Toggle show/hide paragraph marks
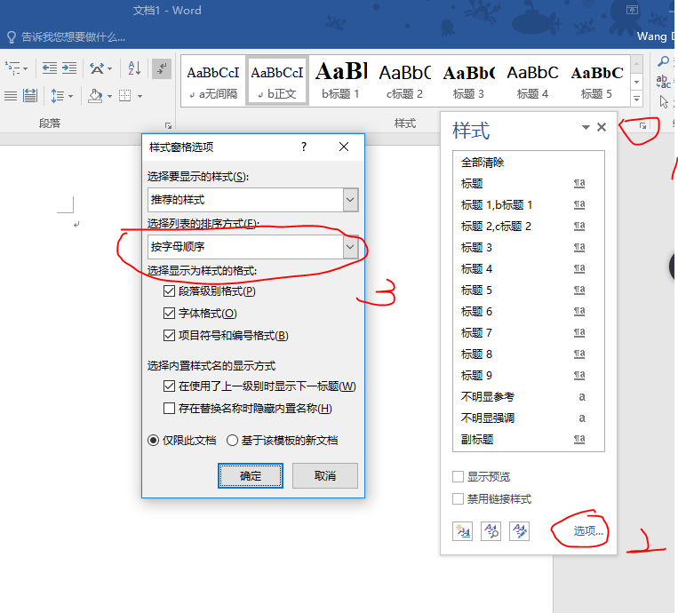 [162, 68]
